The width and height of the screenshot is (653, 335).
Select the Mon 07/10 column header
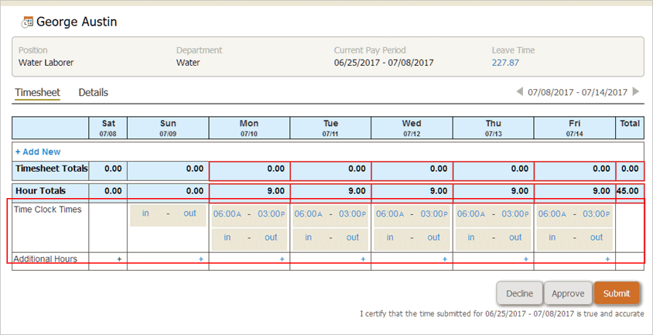249,128
